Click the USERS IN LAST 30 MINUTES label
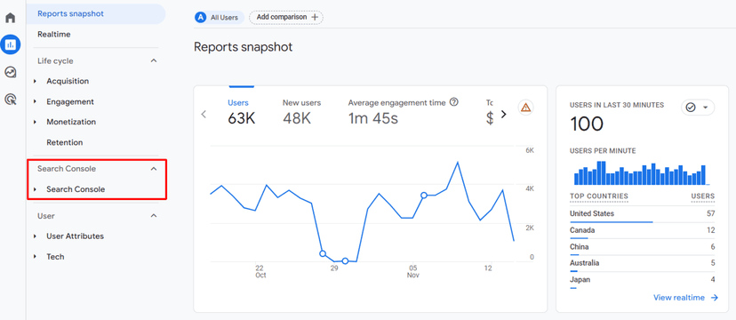Viewport: 736px width, 320px height. tap(617, 105)
